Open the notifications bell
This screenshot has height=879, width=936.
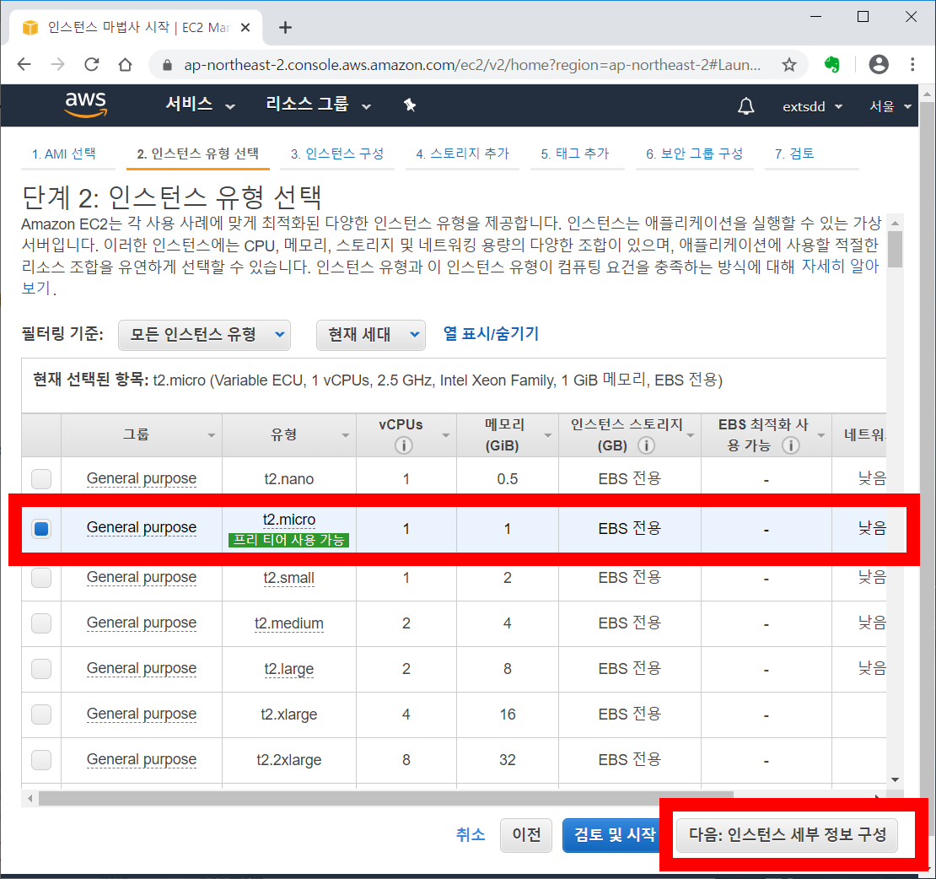pos(745,106)
